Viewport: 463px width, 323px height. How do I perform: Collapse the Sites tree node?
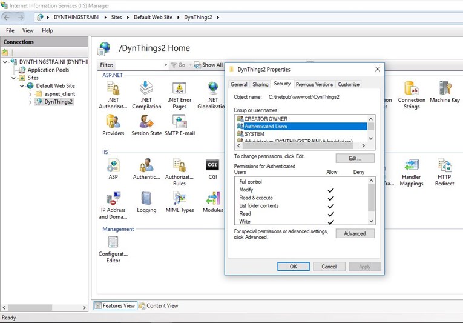13,78
